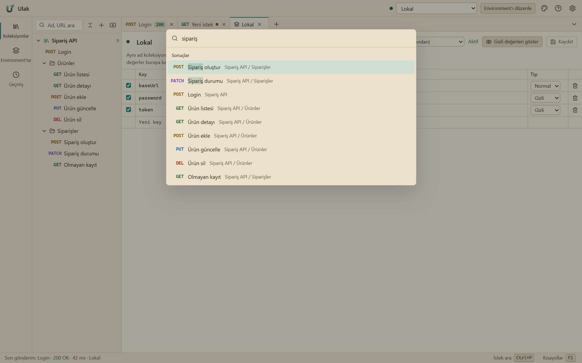The width and height of the screenshot is (582, 363).
Task: Delete the token variable row
Action: click(x=575, y=110)
